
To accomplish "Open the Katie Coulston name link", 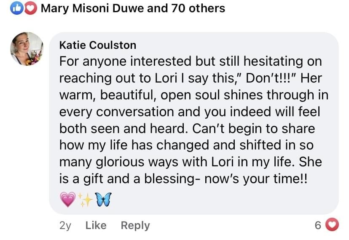I will (x=98, y=45).
